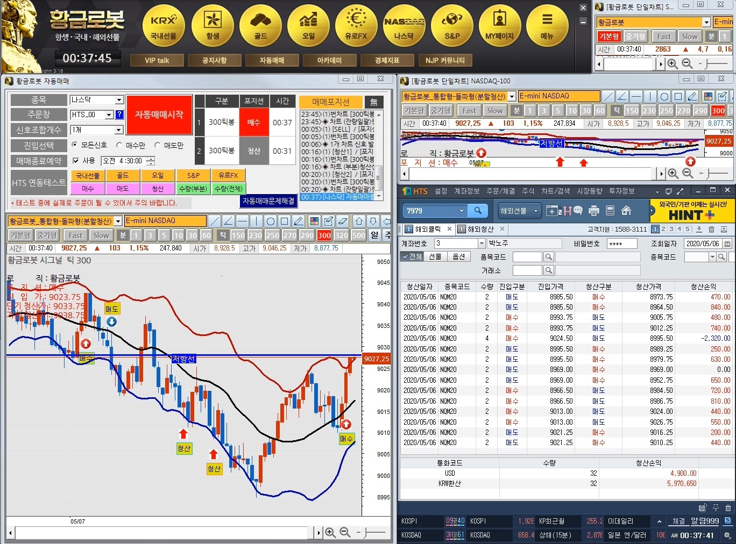
Task: Select the 모든신호 radio button
Action: pyautogui.click(x=75, y=145)
